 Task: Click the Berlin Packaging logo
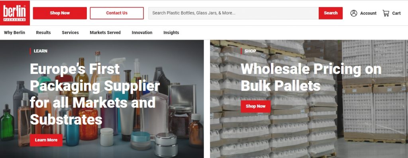(15, 13)
